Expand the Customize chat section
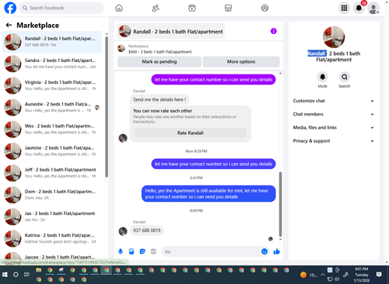389x284 pixels. tap(334, 101)
